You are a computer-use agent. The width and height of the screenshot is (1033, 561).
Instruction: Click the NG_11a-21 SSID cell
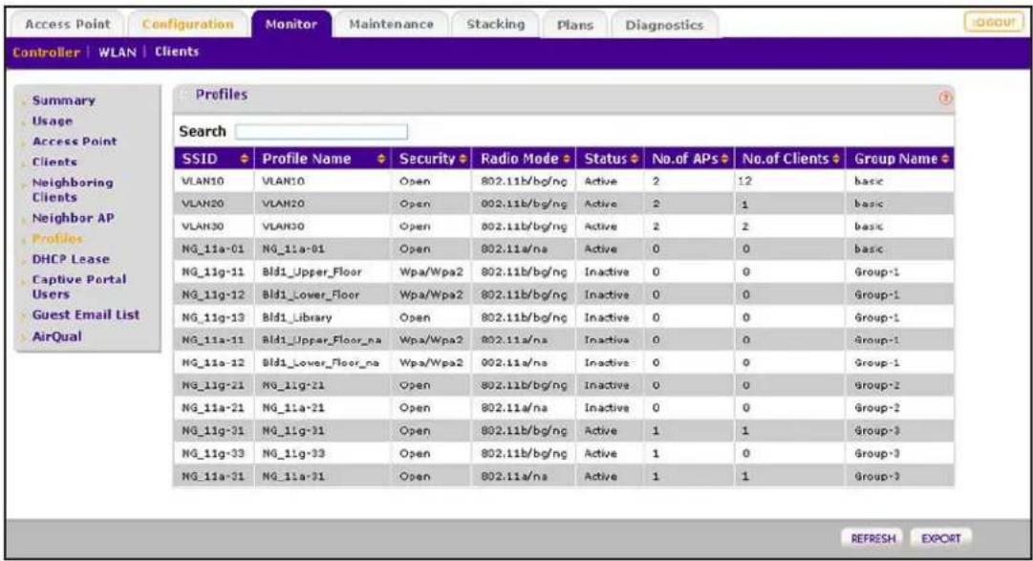coord(213,408)
